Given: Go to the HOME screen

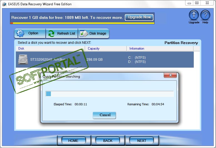Looking at the screenshot, I should pos(74,141).
